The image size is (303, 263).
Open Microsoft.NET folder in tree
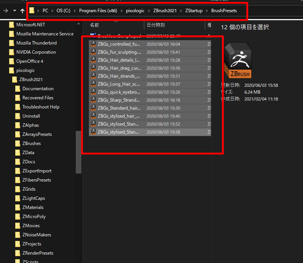[x=30, y=25]
